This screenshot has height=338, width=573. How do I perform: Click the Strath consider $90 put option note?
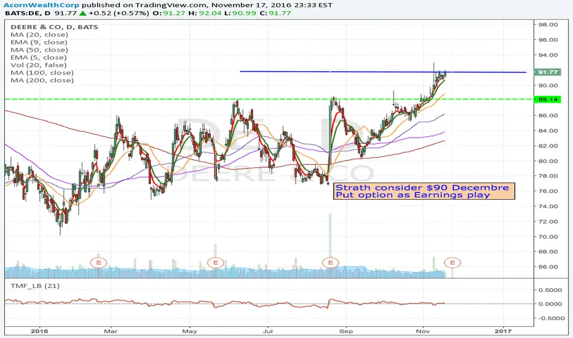point(424,191)
